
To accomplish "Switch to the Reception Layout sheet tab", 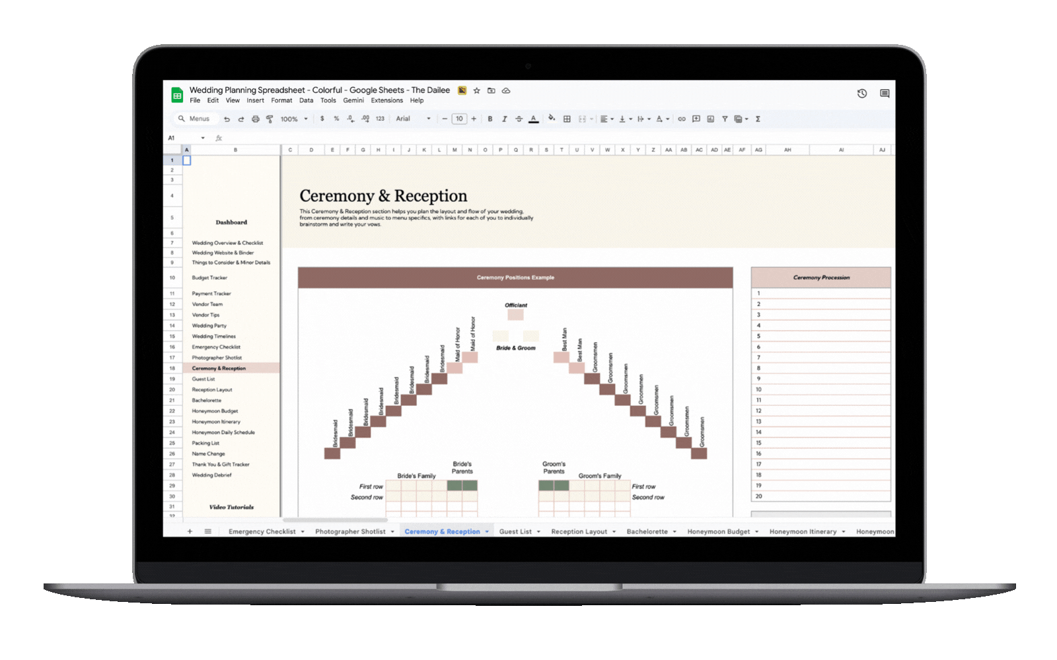I will click(579, 532).
